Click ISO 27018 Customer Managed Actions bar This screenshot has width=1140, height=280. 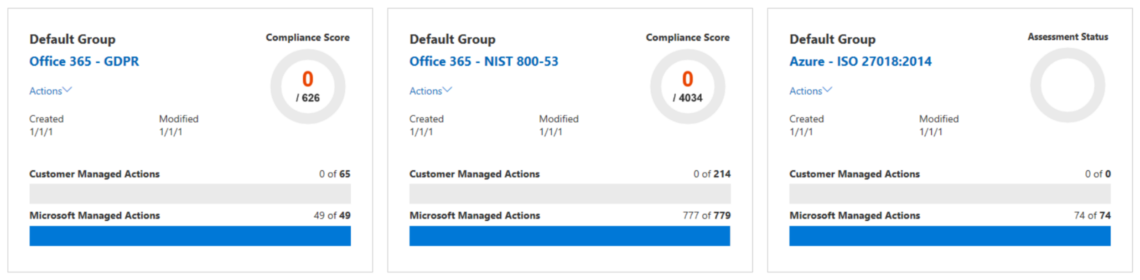point(950,194)
